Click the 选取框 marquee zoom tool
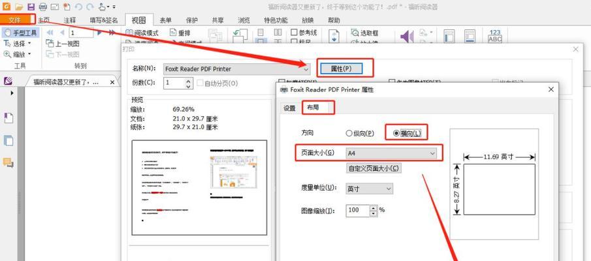Viewport: 591px width, 261px height. [365, 33]
